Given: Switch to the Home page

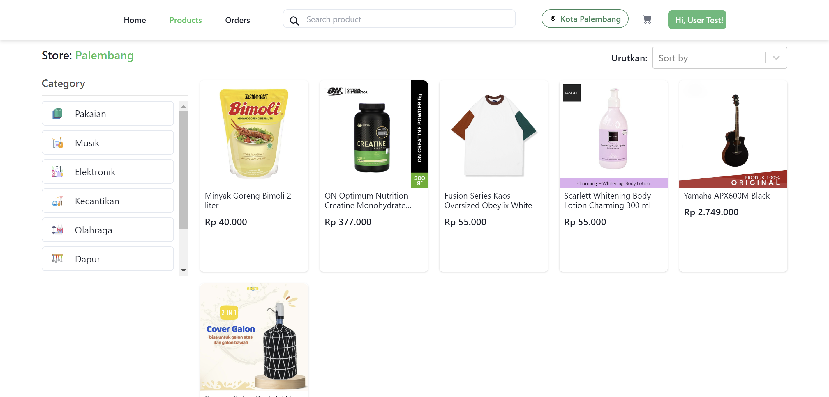Looking at the screenshot, I should tap(135, 20).
